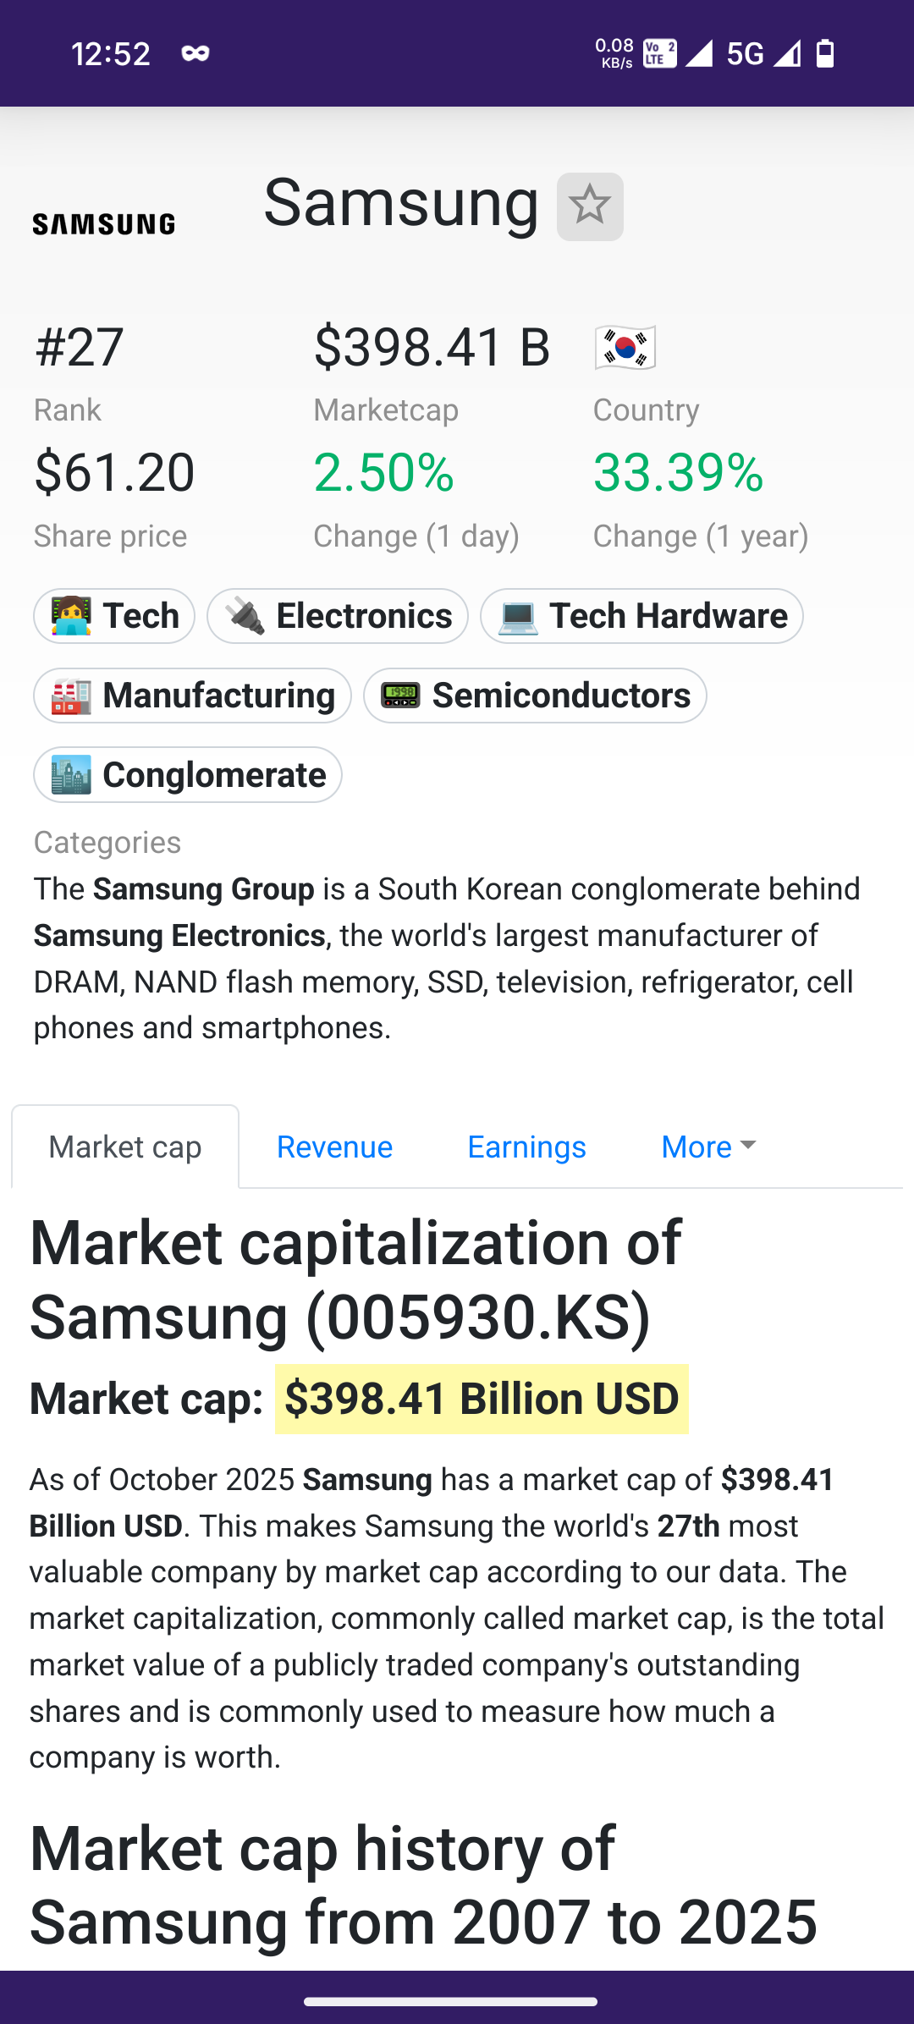This screenshot has width=914, height=2024.
Task: Select the Market cap tab
Action: 125,1147
